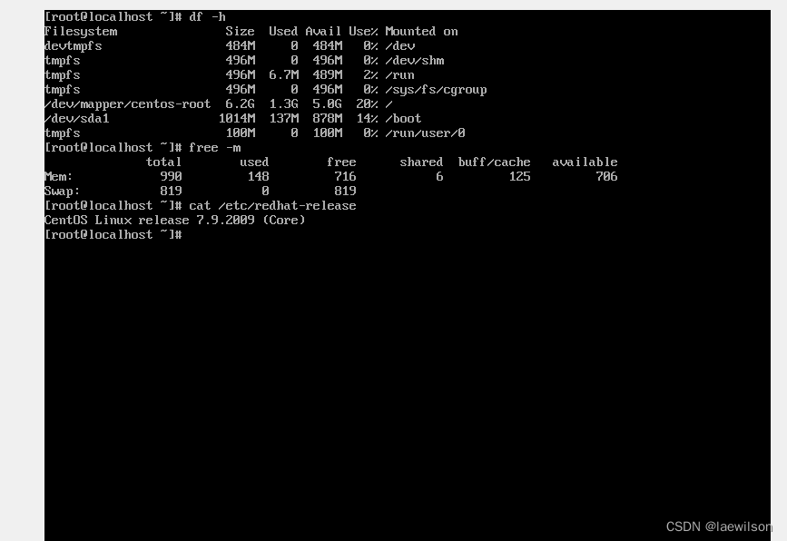Click the 'Mounted on' column header

[x=421, y=31]
